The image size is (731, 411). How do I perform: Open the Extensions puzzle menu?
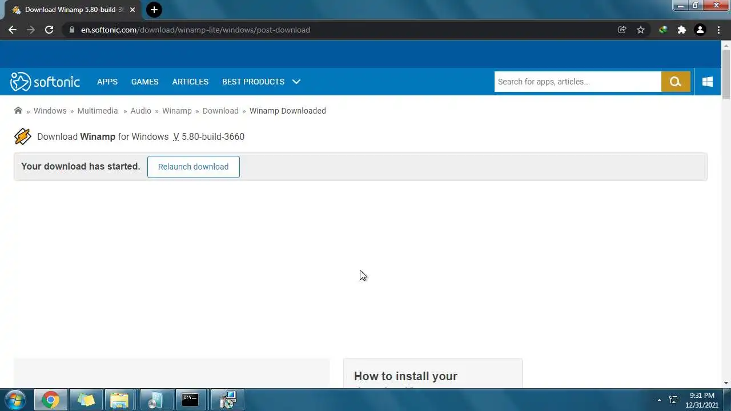(682, 30)
